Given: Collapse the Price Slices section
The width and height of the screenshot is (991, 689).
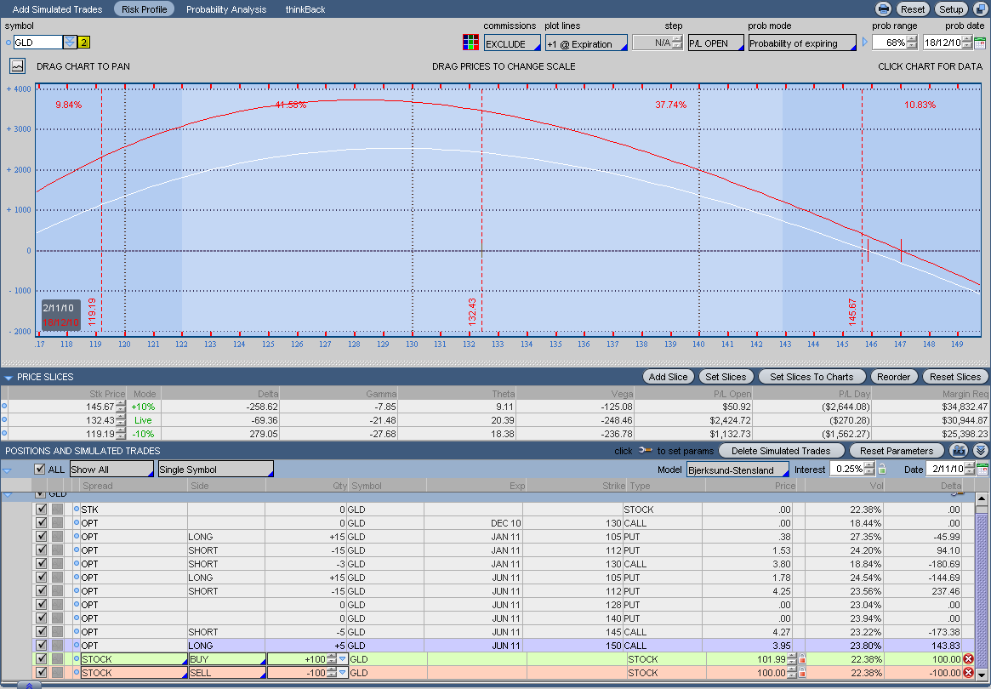Looking at the screenshot, I should (x=9, y=377).
